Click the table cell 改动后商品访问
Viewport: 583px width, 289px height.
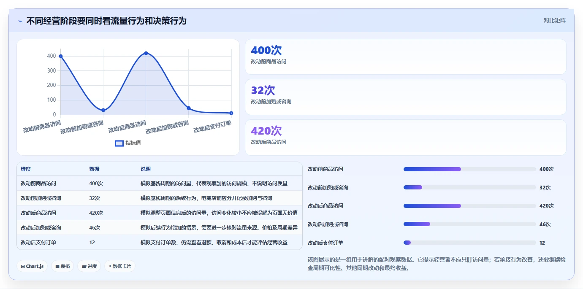38,213
